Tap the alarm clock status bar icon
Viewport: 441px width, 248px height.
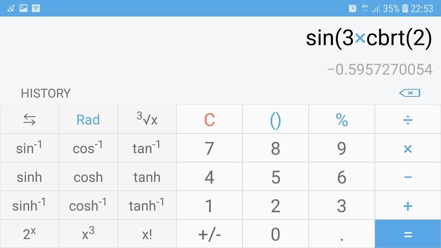[x=352, y=8]
